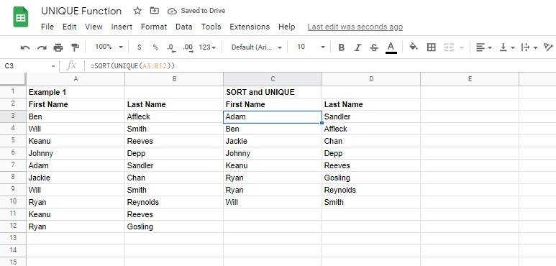The width and height of the screenshot is (556, 266).
Task: Click the select-all corner box
Action: click(13, 79)
